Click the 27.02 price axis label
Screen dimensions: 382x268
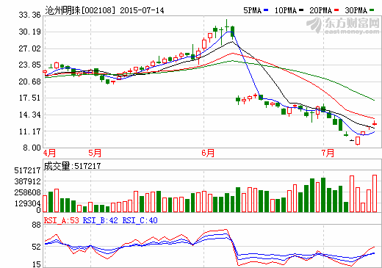[29, 48]
